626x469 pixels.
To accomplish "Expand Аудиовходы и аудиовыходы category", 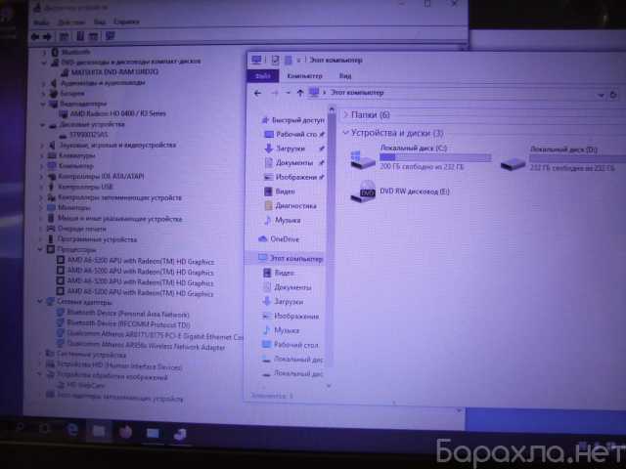I will (x=43, y=83).
